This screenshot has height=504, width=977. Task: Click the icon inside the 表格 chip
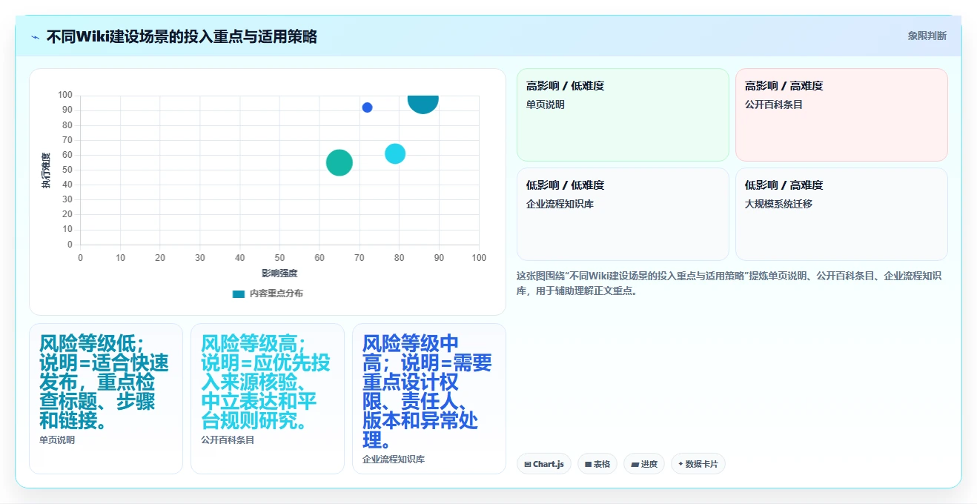pyautogui.click(x=588, y=465)
